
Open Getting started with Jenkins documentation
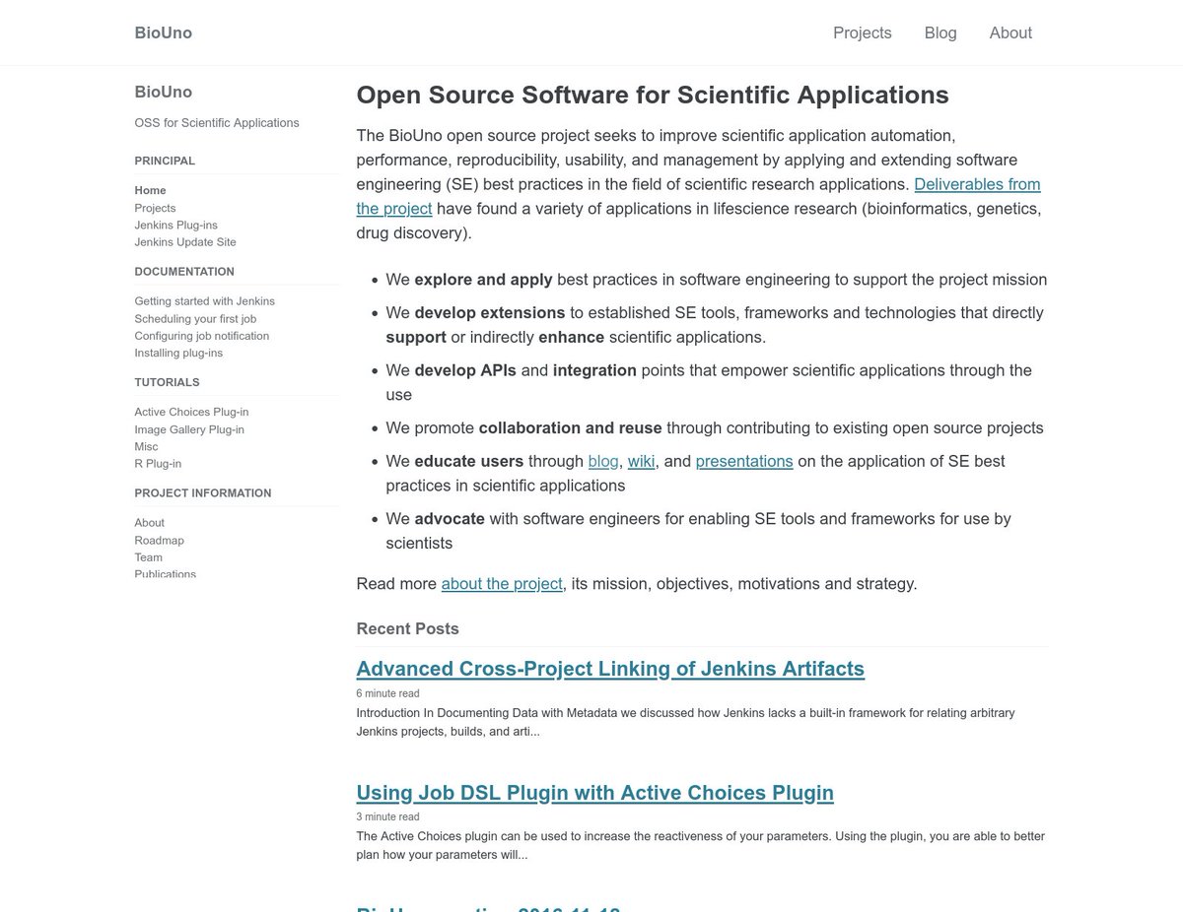point(205,301)
